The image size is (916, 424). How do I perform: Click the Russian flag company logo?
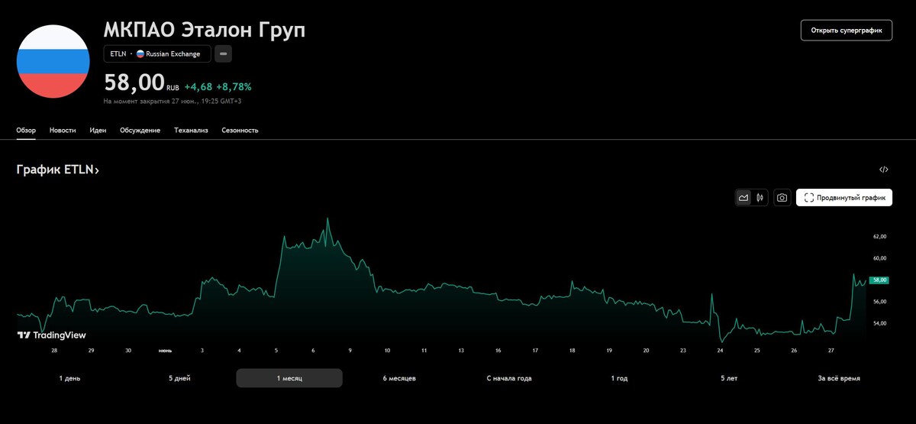(x=53, y=61)
